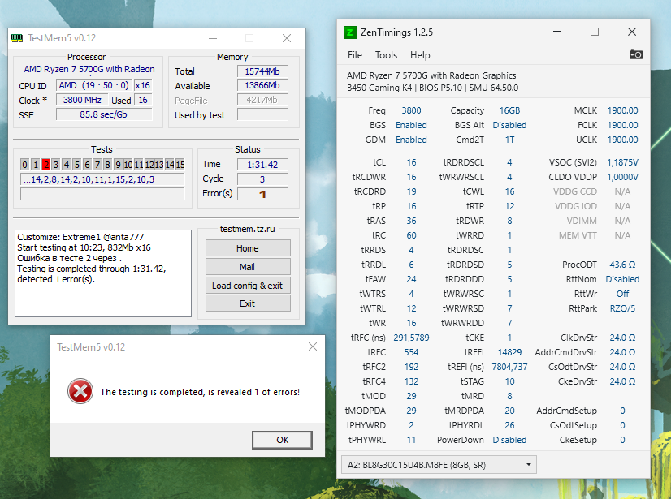
Task: Click the BGS Alt Disabled value
Action: [x=509, y=125]
